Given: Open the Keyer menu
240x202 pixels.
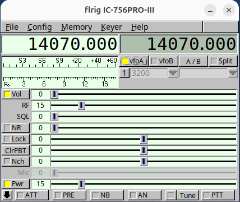Looking at the screenshot, I should point(112,27).
